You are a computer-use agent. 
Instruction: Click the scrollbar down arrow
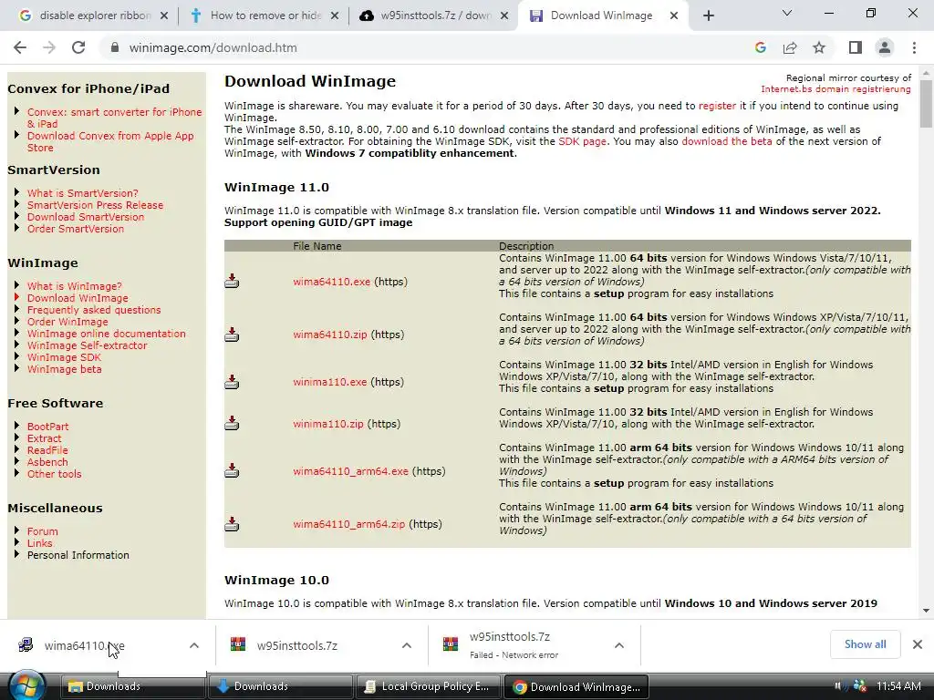[x=925, y=610]
